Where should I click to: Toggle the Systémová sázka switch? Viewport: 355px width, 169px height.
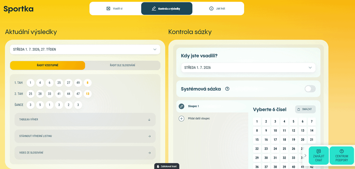click(310, 89)
